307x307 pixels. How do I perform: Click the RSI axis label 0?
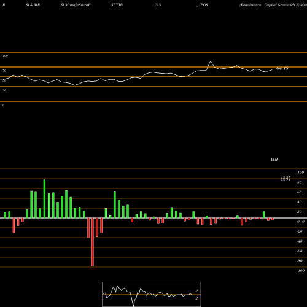[3, 105]
